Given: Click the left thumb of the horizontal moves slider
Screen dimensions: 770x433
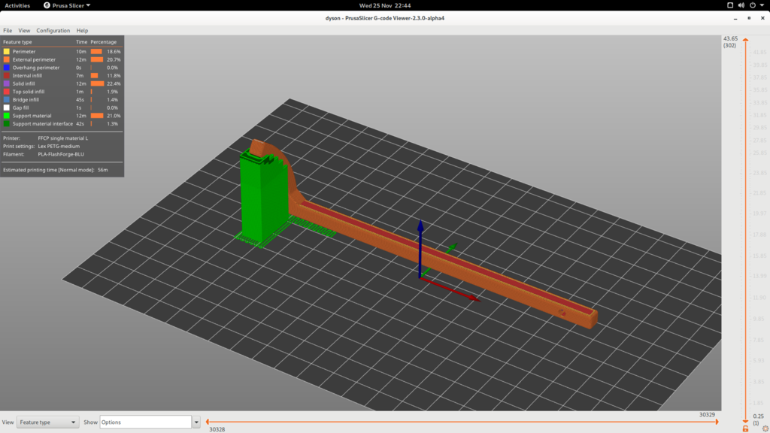Looking at the screenshot, I should [x=208, y=422].
